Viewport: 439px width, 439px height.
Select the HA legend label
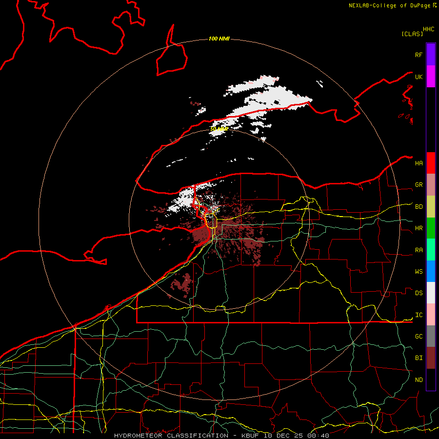pyautogui.click(x=419, y=163)
